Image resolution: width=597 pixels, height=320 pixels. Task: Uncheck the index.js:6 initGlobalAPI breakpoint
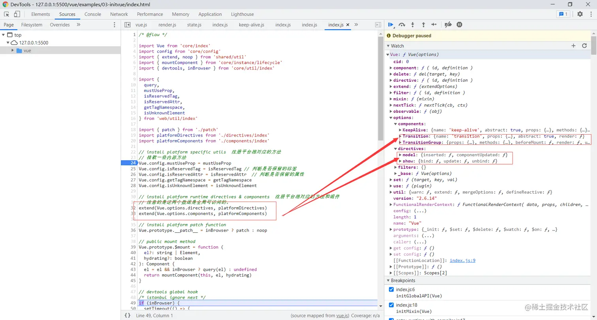pos(392,290)
